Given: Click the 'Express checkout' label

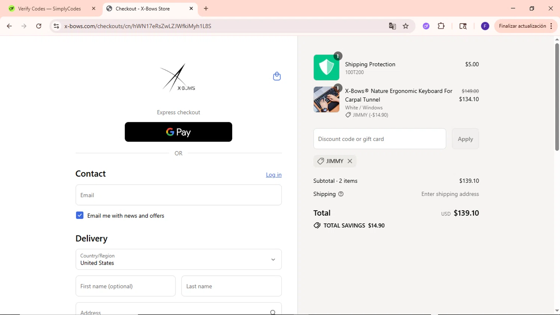Looking at the screenshot, I should [178, 112].
